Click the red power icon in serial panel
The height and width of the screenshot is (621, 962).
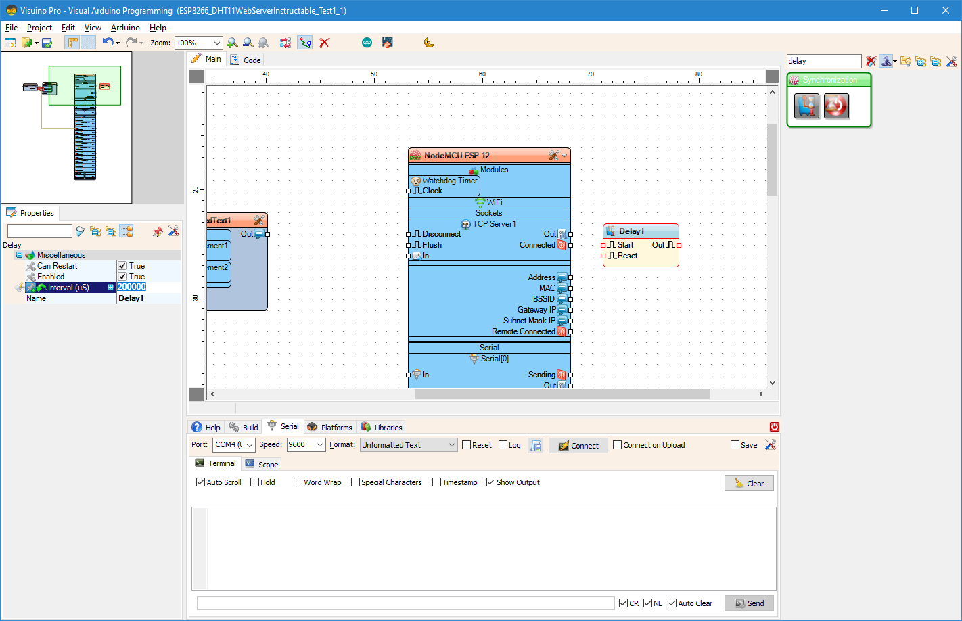pos(774,427)
